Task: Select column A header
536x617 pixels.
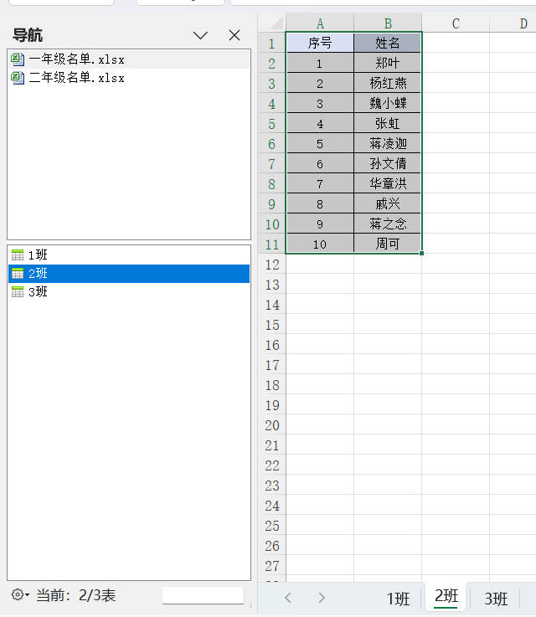Action: 320,23
